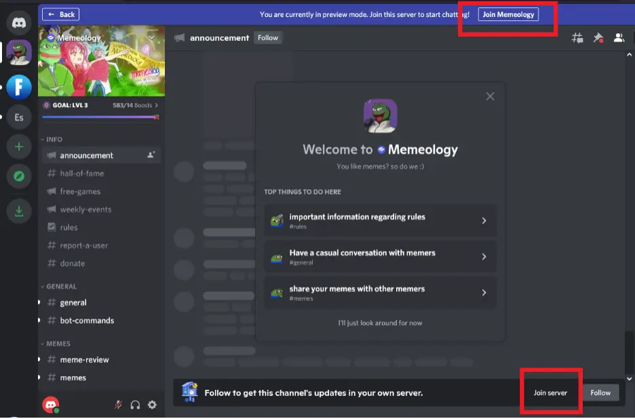Show the member list icon
The height and width of the screenshot is (419, 635).
pos(619,38)
